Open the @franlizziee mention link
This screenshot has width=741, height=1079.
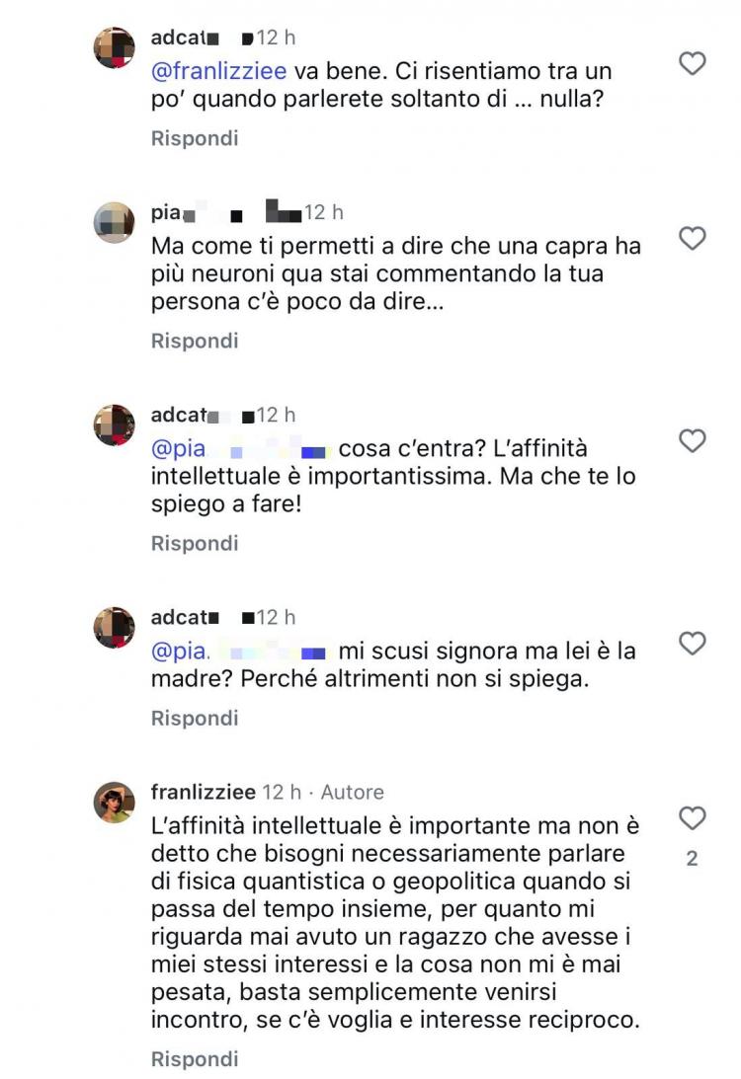click(218, 71)
